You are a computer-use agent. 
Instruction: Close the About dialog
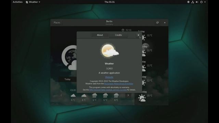point(138,35)
